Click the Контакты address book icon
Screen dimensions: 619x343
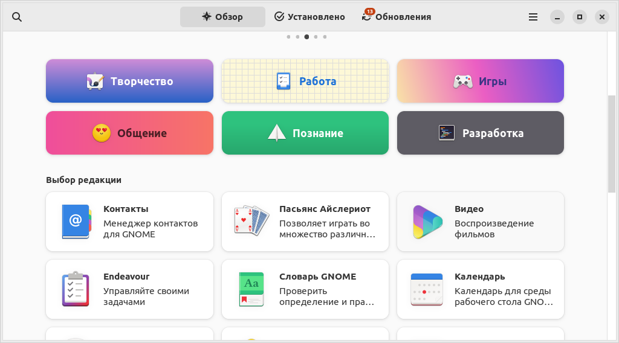pyautogui.click(x=77, y=222)
